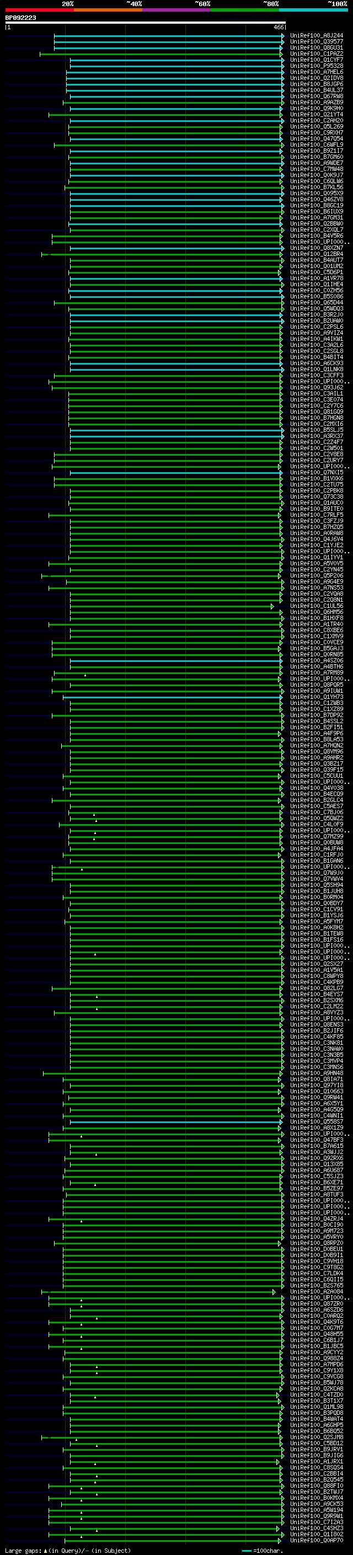Screen dimensions: 353x1555
Task: Select label UniRef100_A7RM89
Action: coord(317,672)
